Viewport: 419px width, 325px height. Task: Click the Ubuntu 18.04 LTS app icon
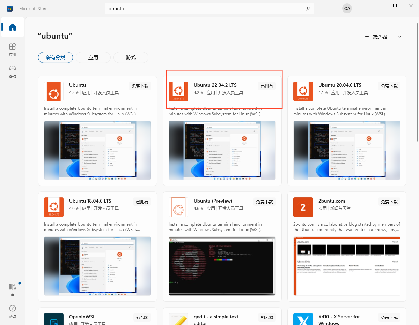(x=54, y=207)
